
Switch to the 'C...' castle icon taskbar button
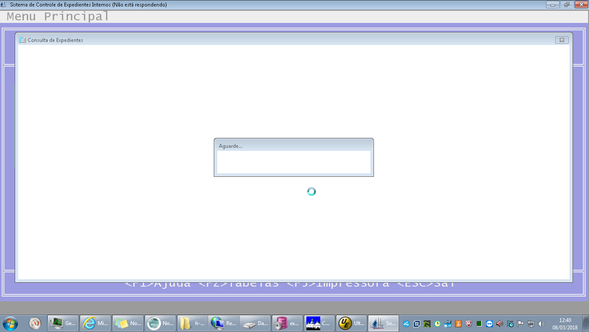319,323
